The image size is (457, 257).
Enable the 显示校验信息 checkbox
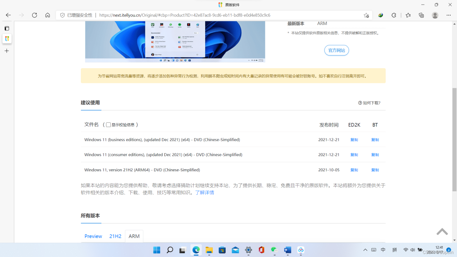point(108,125)
